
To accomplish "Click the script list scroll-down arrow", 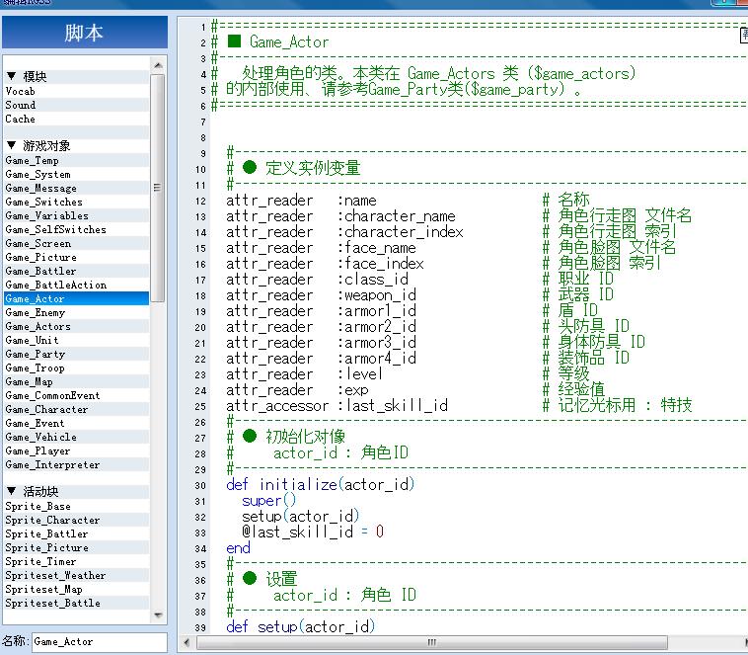I will pos(158,614).
